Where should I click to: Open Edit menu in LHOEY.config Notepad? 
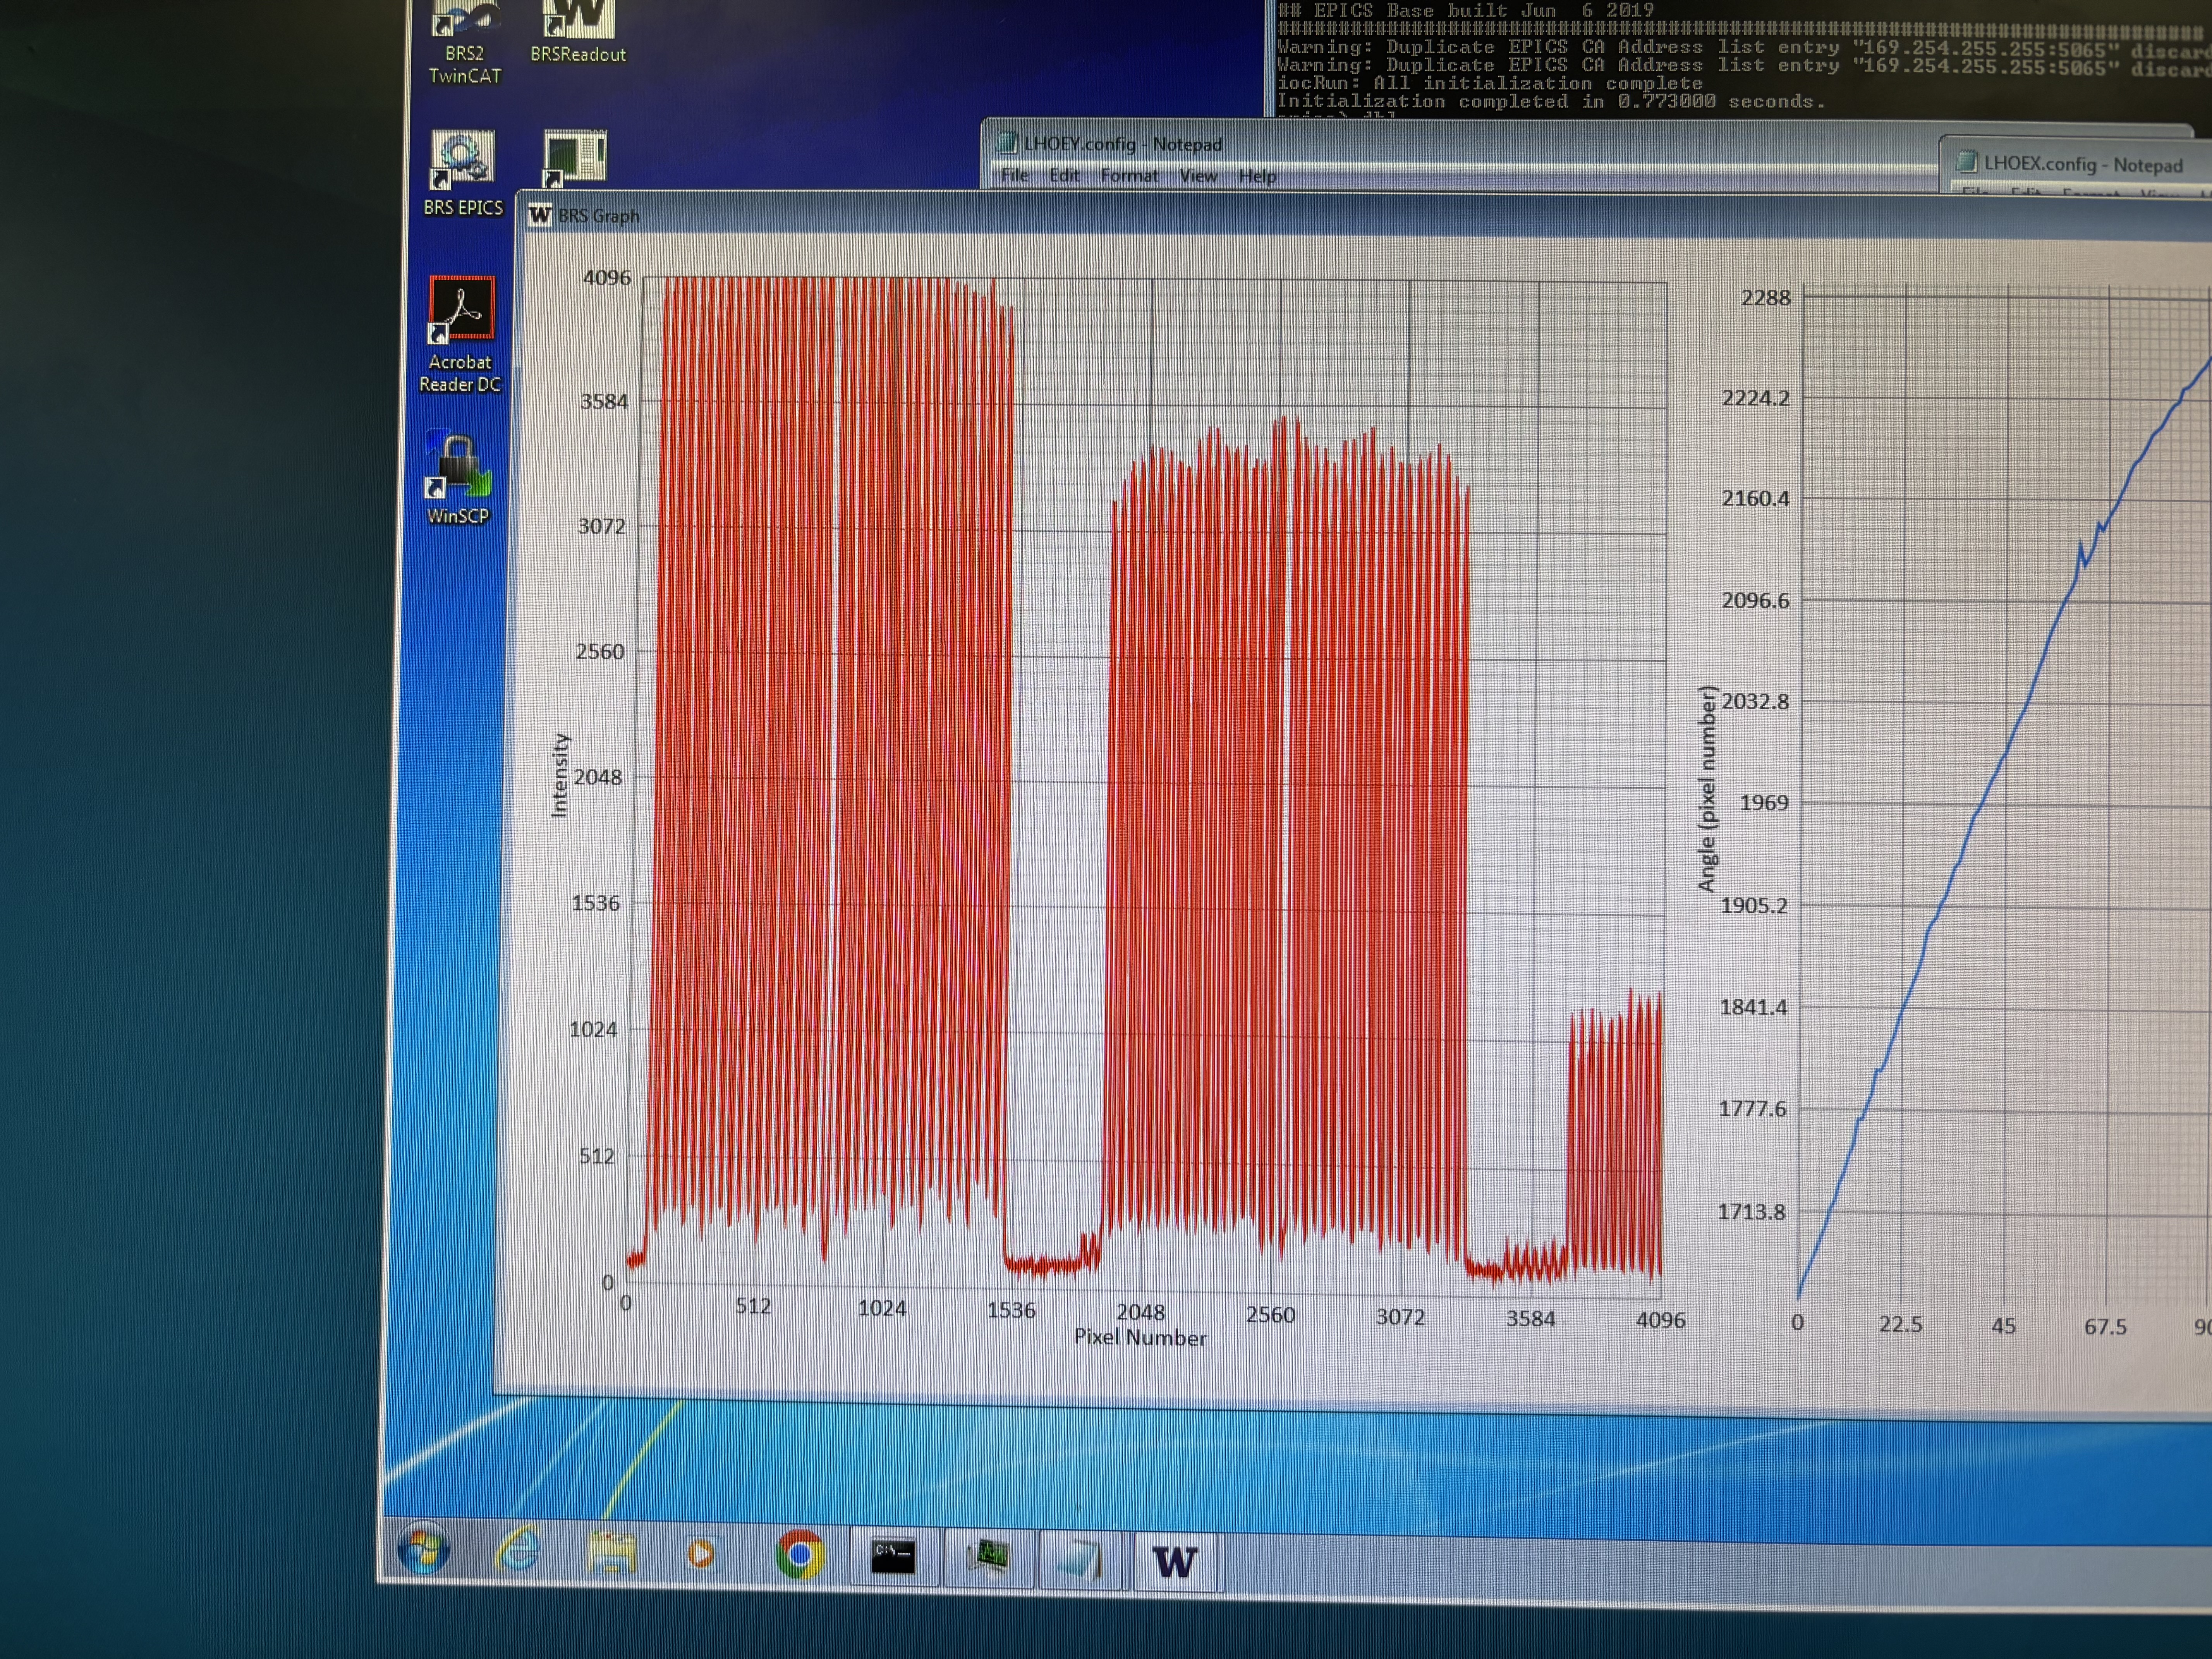pyautogui.click(x=1064, y=175)
